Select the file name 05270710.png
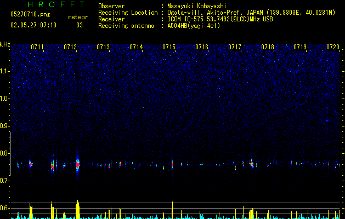345x219 pixels. (30, 15)
